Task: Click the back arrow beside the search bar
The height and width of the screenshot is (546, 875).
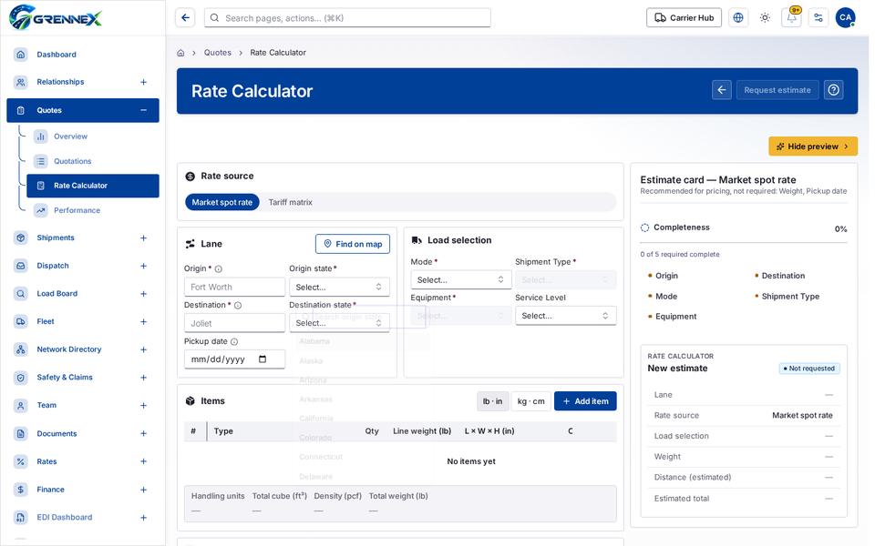Action: [x=185, y=18]
